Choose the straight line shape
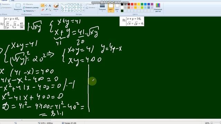This screenshot has height=124, width=221. [x=63, y=4]
